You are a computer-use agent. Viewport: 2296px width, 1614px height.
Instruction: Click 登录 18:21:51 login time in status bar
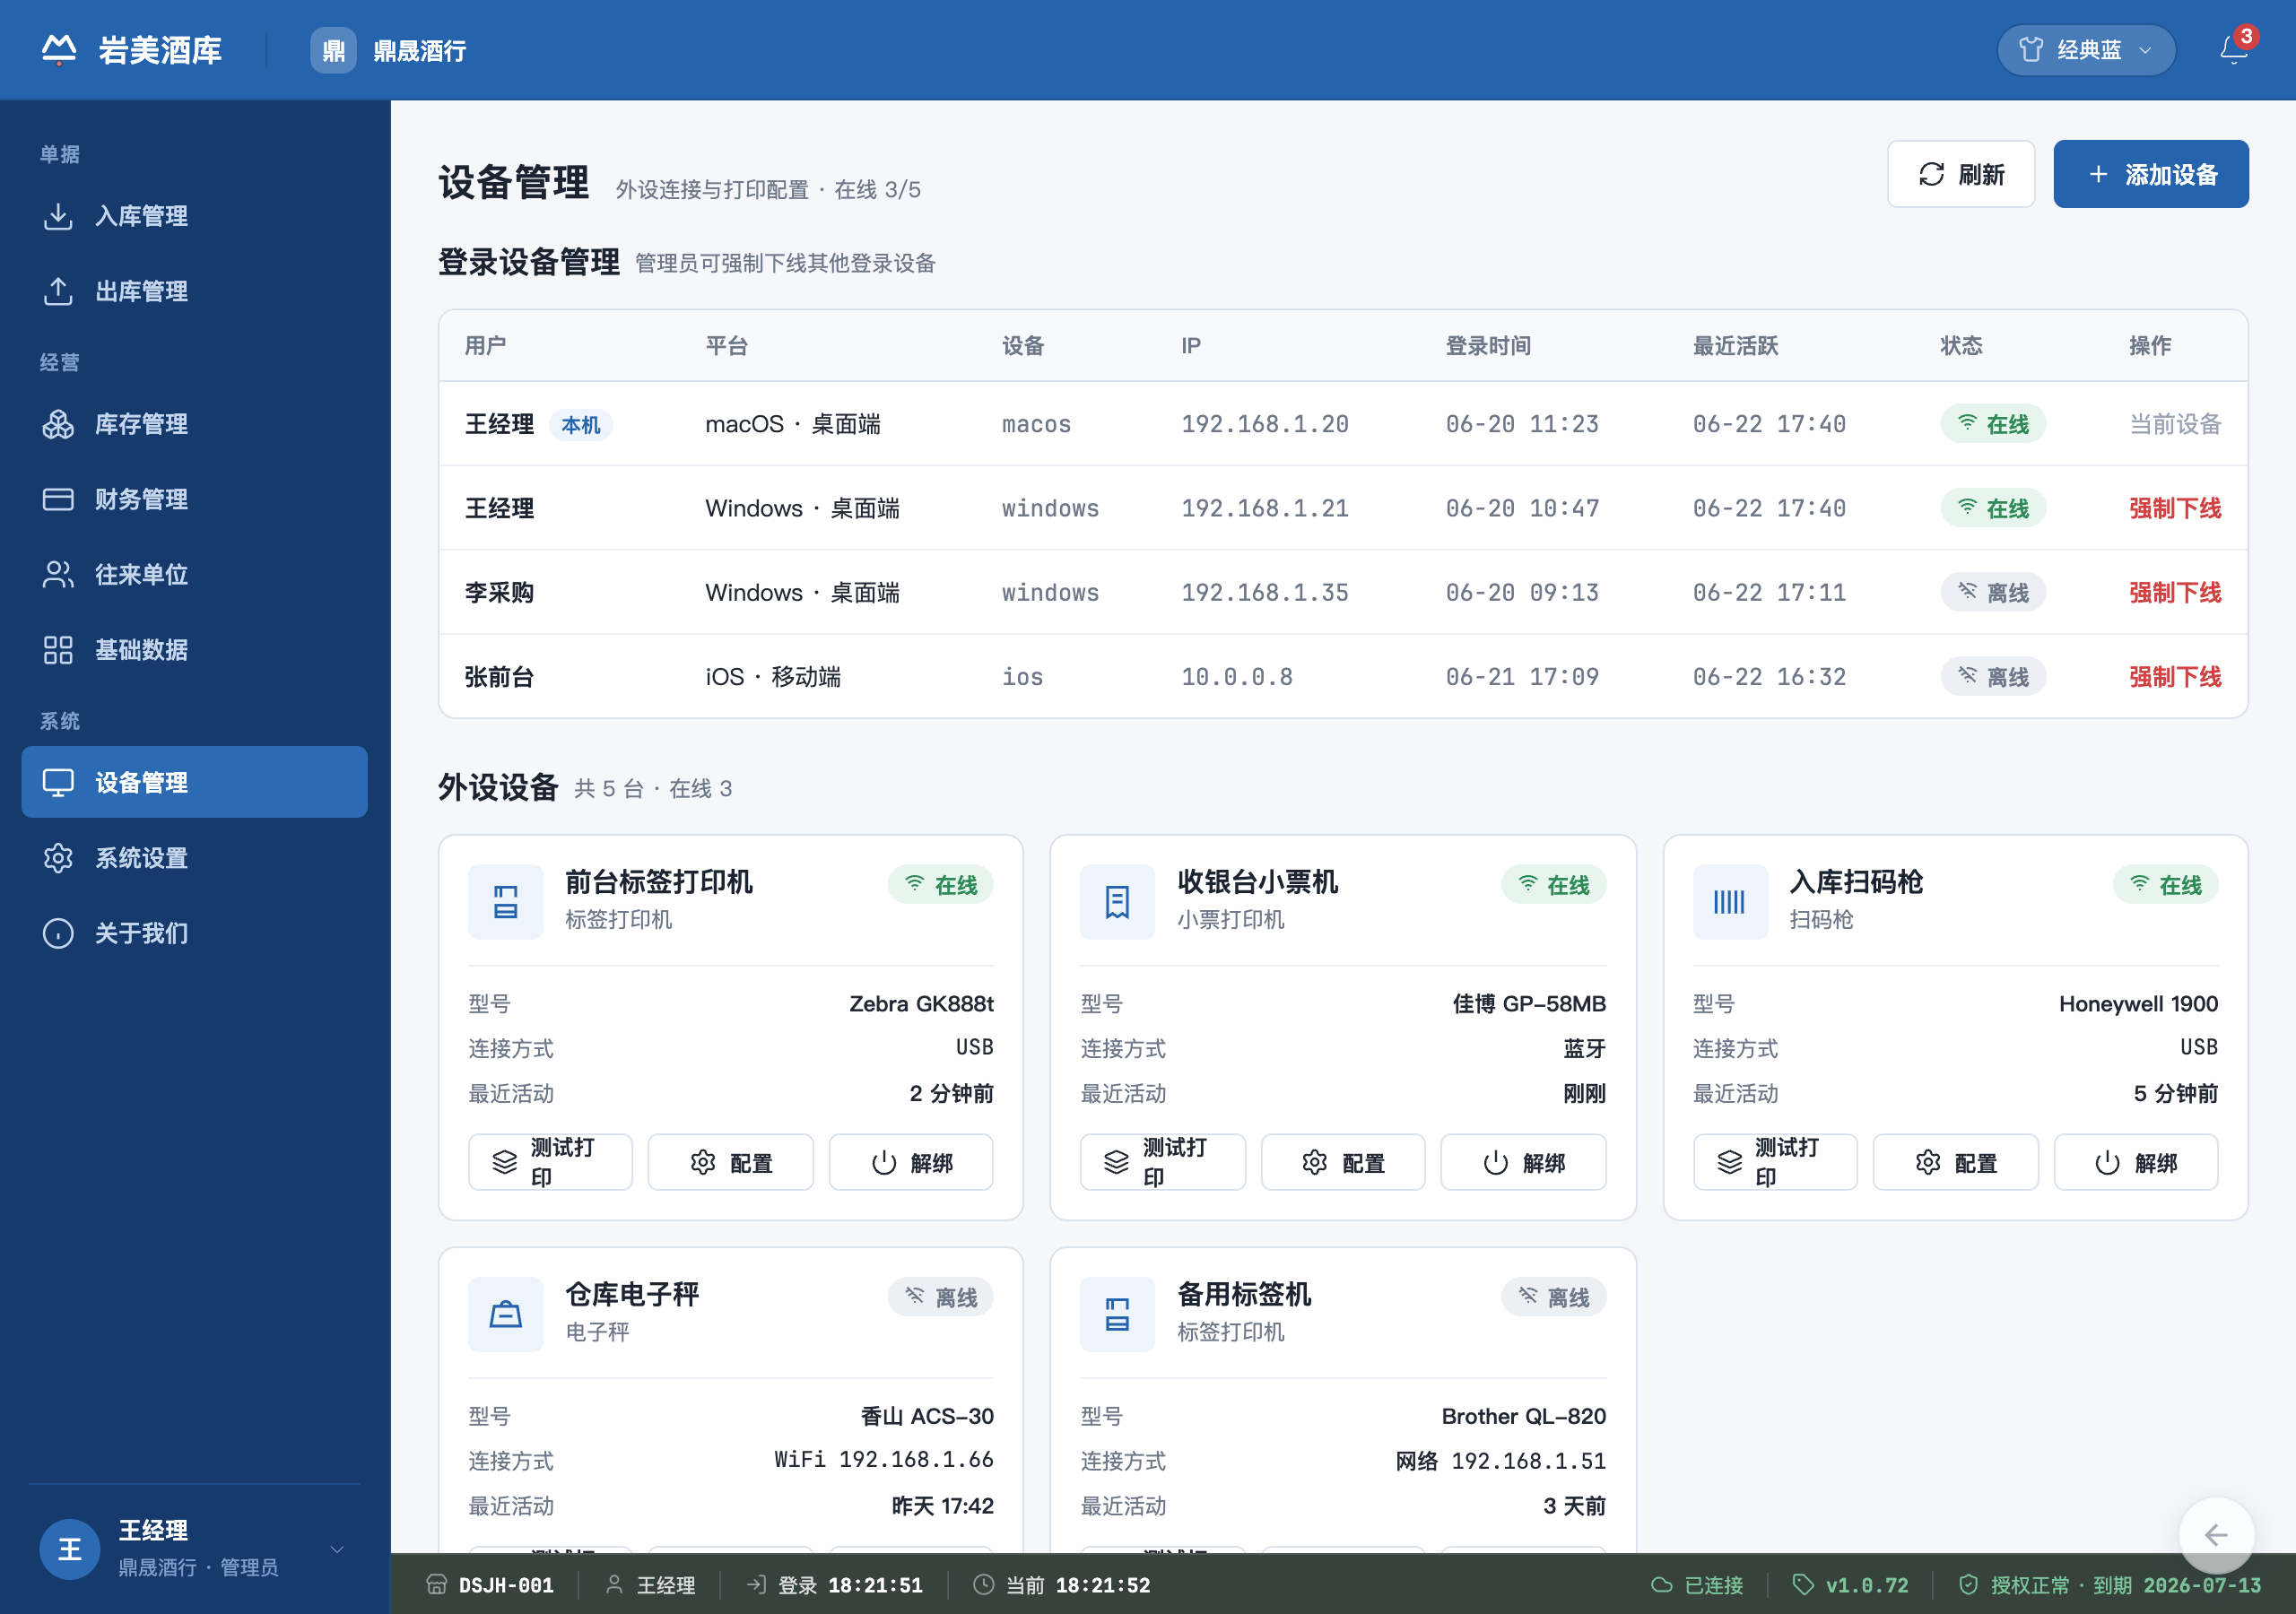[x=835, y=1585]
